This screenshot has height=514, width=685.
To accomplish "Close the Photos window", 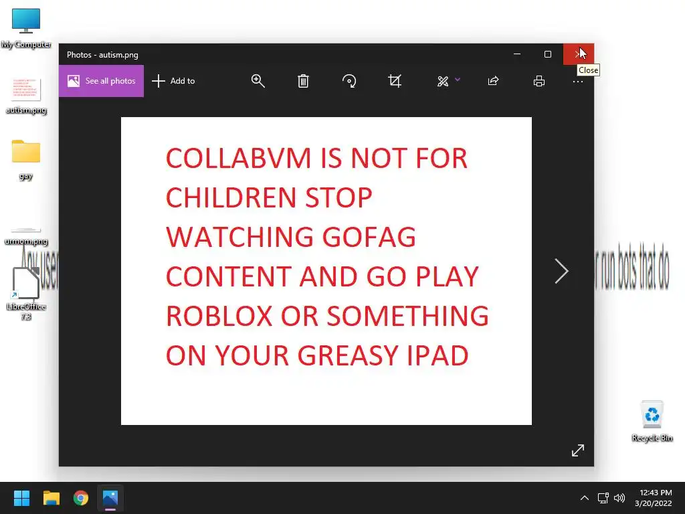I will (x=579, y=54).
